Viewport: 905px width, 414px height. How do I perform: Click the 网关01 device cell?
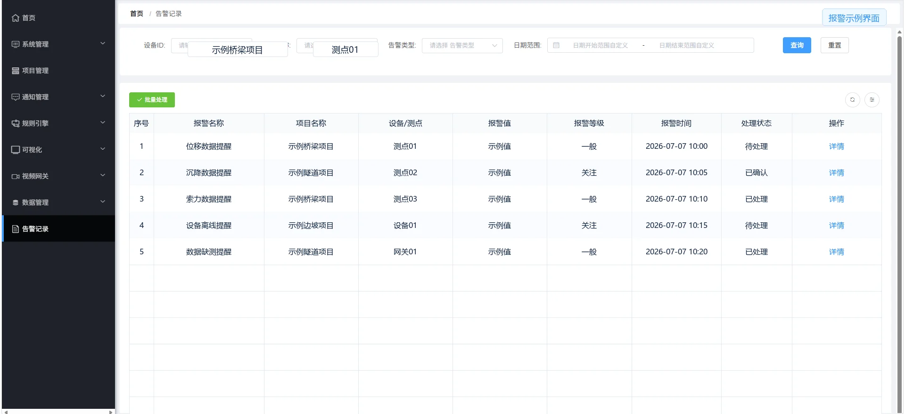click(x=405, y=252)
